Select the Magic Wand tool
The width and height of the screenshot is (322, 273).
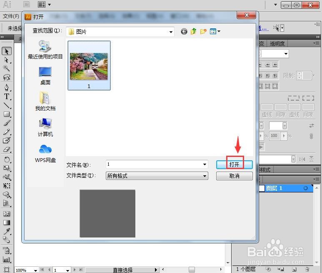coord(7,68)
